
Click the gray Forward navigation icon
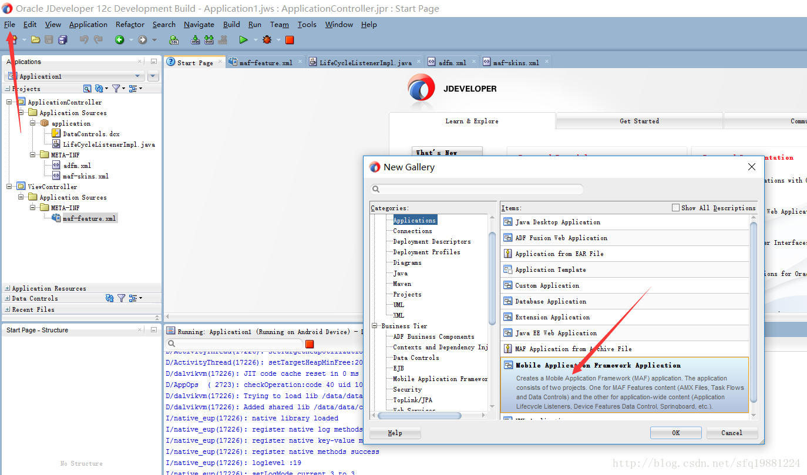coord(142,40)
